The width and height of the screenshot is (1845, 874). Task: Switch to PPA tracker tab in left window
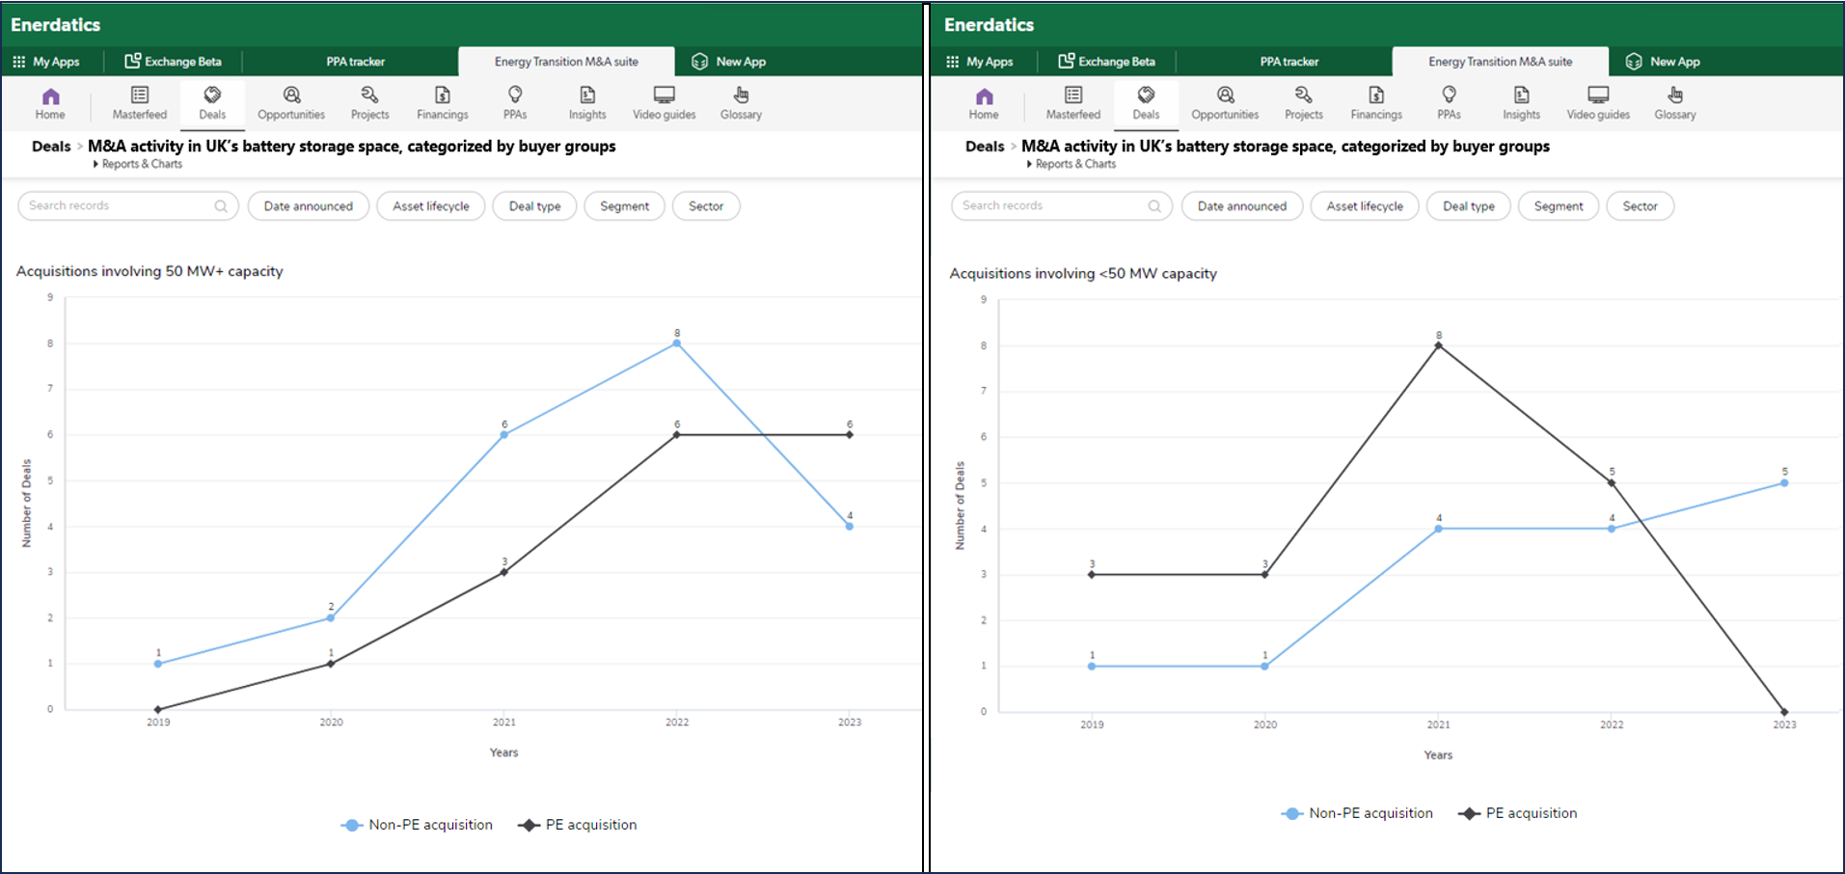[355, 62]
